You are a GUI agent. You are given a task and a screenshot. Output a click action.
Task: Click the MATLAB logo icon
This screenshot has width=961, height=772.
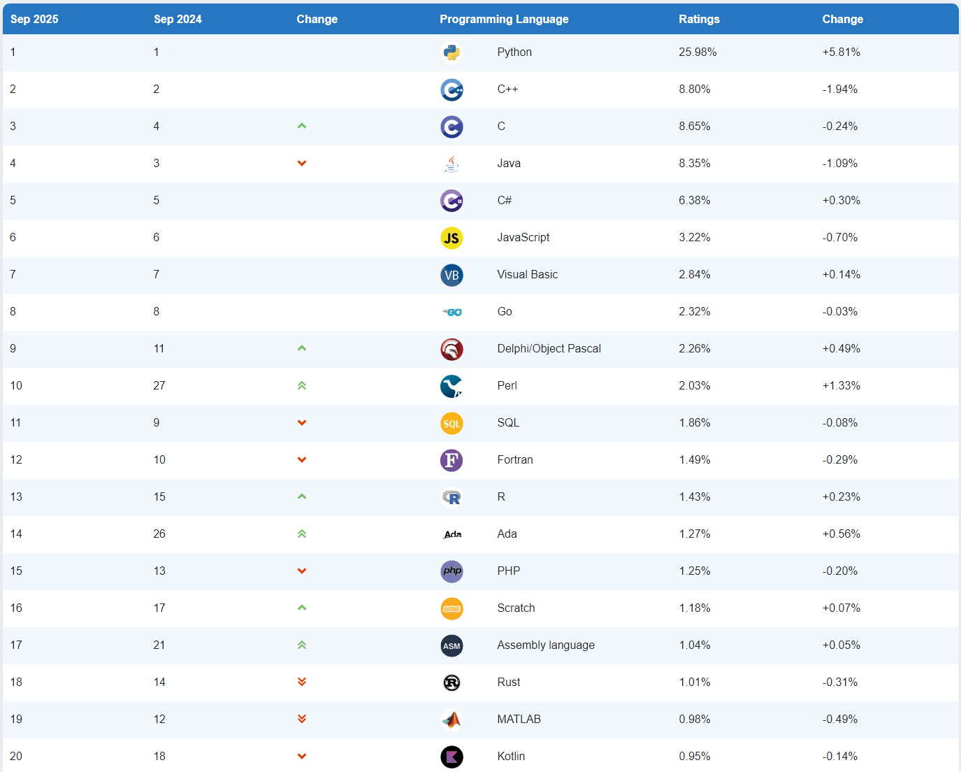[x=451, y=720]
